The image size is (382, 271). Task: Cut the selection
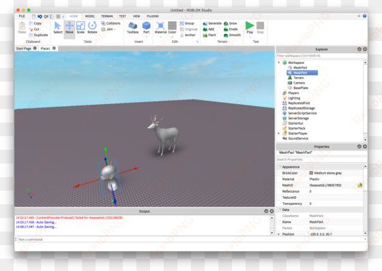34,29
